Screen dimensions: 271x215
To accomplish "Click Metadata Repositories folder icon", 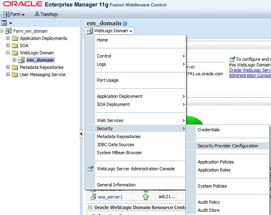I will [x=15, y=67].
